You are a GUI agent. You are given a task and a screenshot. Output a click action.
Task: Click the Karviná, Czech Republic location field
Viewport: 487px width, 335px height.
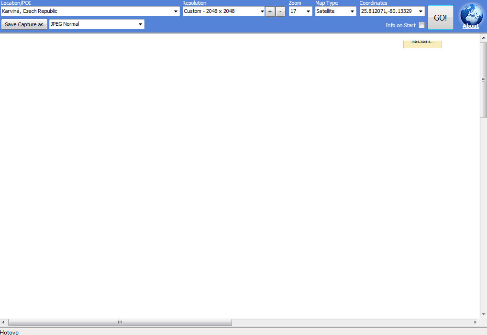(x=86, y=11)
